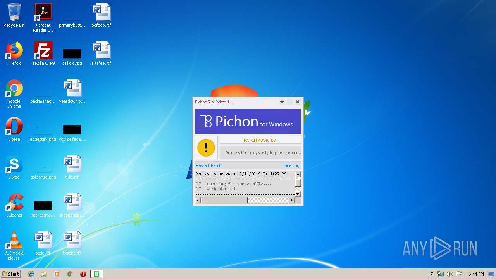
Task: Click log vertical scrollbar down arrow
Action: pos(298,194)
